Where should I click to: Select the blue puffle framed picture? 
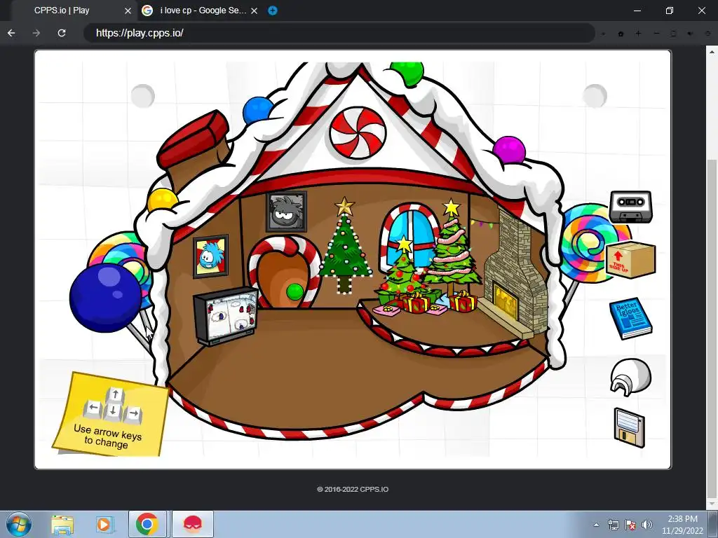coord(210,256)
